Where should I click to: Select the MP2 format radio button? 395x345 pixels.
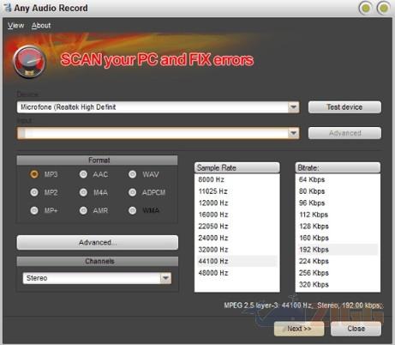[34, 192]
